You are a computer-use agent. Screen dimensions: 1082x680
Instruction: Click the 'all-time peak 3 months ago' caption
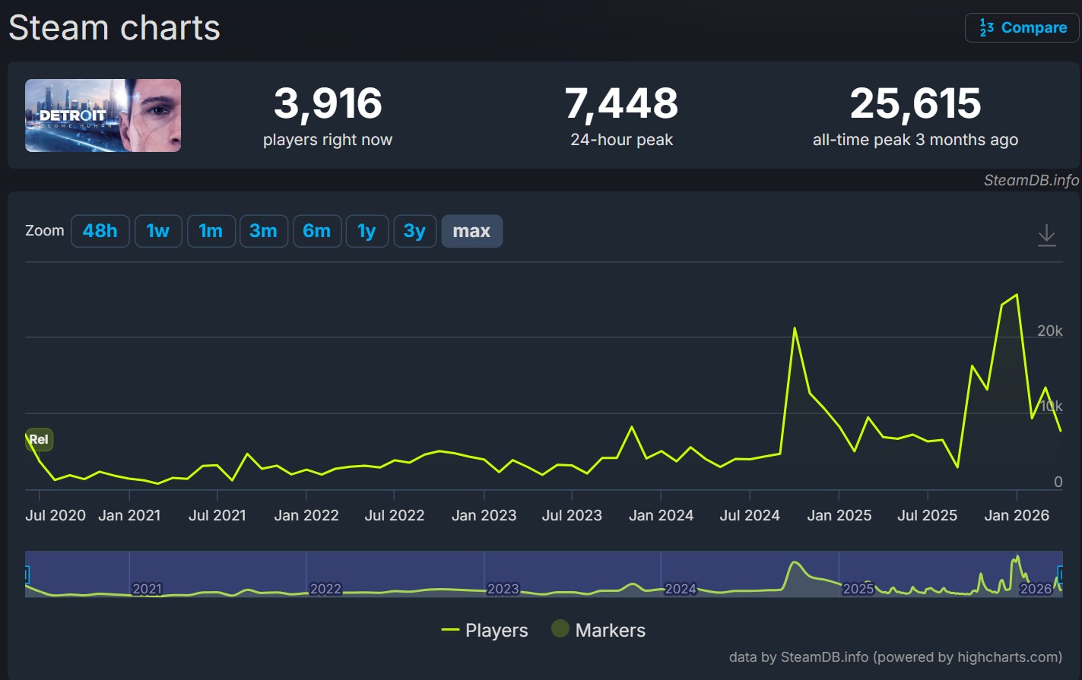coord(915,140)
